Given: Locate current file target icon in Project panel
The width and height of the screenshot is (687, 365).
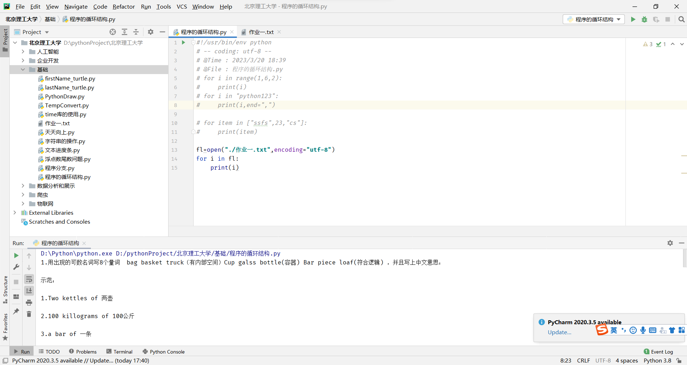Looking at the screenshot, I should tap(113, 32).
